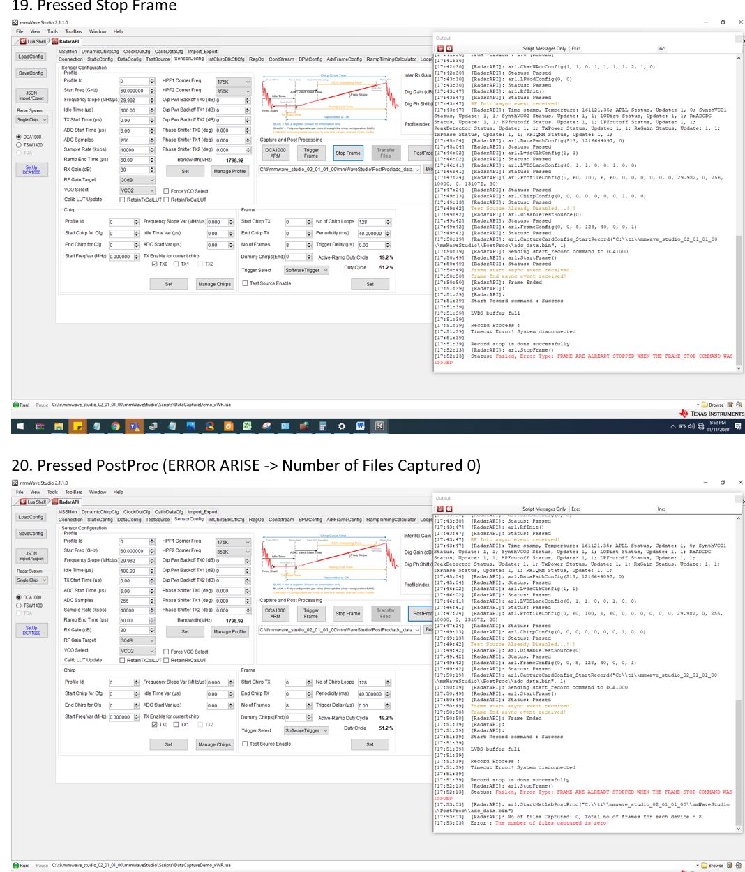Image resolution: width=745 pixels, height=872 pixels.
Task: Open SoftwareTrigger dropdown in step 20 window
Action: (x=306, y=730)
